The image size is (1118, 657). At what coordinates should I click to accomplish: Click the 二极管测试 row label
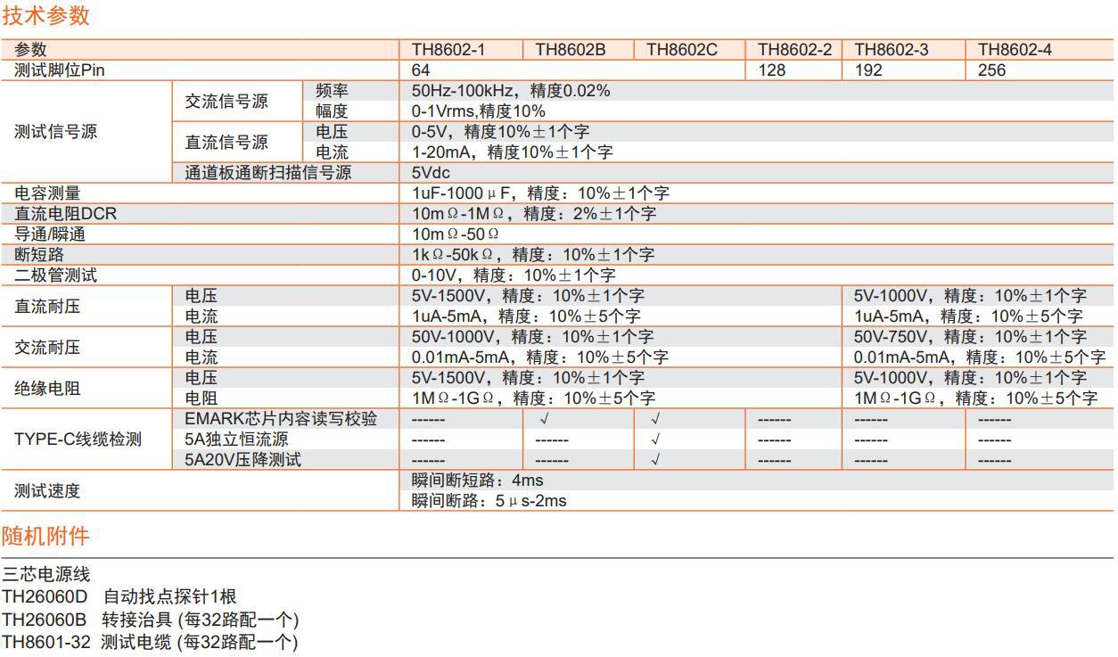tap(55, 275)
